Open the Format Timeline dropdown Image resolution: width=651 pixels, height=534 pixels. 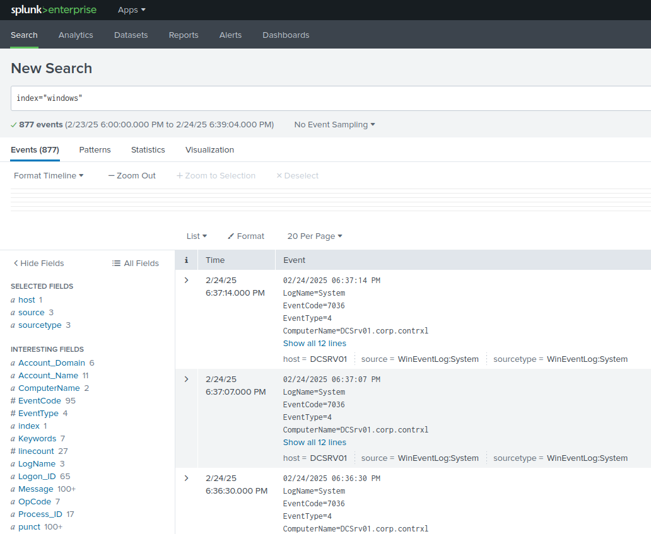pos(49,175)
